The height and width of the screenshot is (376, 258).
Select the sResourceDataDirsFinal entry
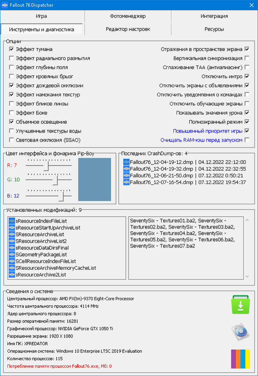(x=39, y=248)
